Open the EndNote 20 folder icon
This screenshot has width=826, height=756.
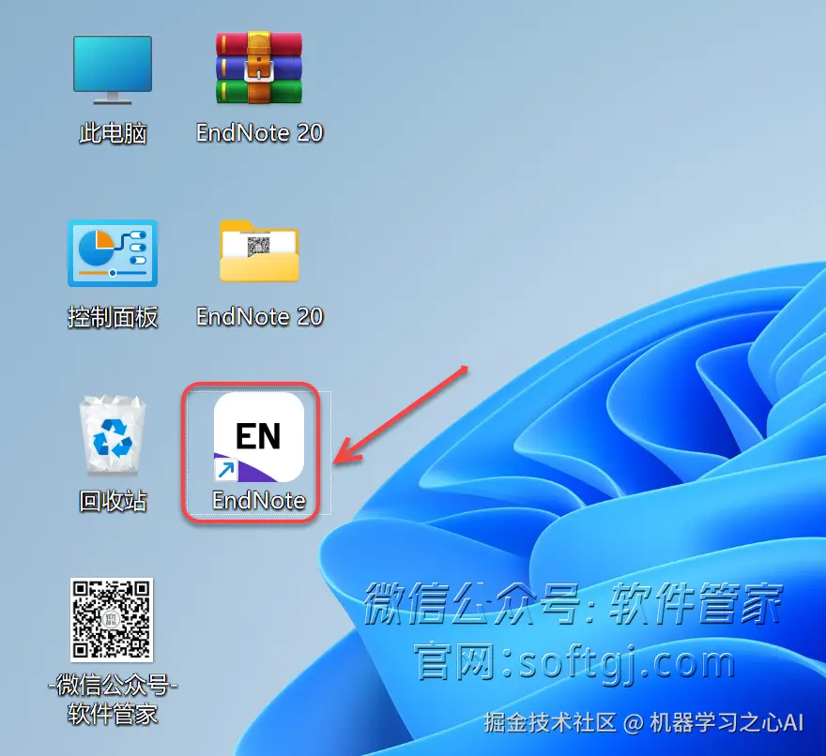click(x=259, y=251)
